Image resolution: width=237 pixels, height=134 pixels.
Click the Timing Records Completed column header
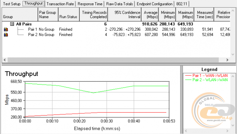click(93, 14)
